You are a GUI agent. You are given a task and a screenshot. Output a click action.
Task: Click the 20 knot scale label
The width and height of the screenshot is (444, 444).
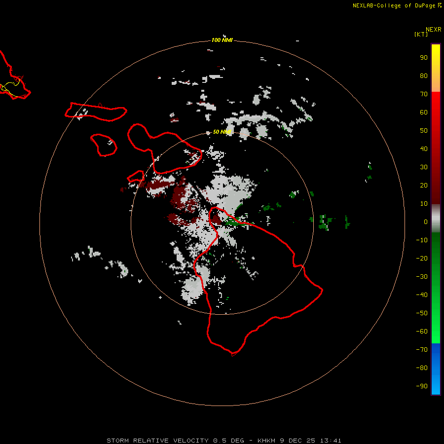pos(424,185)
